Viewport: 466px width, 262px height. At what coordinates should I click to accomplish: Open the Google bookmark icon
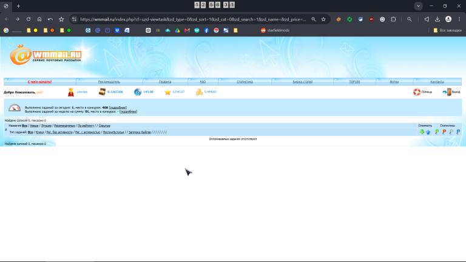click(x=6, y=30)
